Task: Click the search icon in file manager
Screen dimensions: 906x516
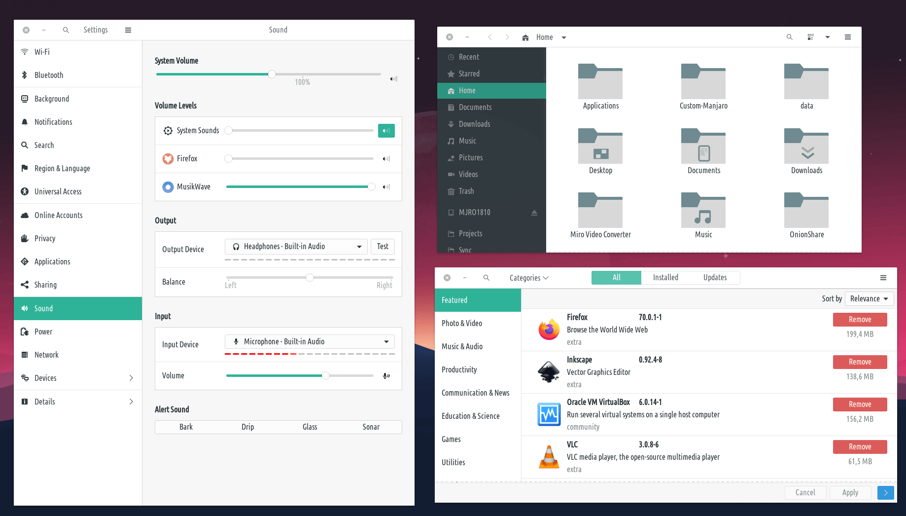Action: pyautogui.click(x=789, y=37)
